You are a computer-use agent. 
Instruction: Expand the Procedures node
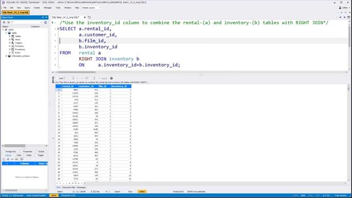tap(10, 50)
